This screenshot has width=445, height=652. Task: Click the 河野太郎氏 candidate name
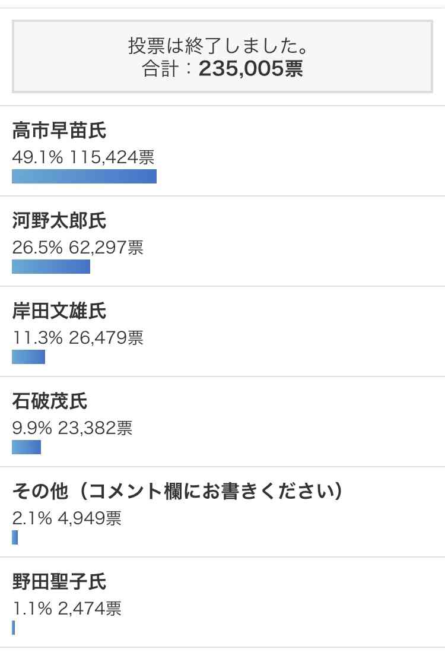click(x=59, y=220)
